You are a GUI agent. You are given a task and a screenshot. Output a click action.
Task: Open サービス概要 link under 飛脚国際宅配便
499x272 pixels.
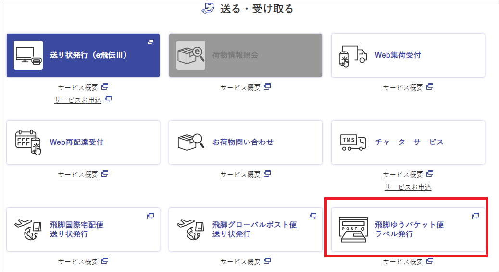(78, 261)
